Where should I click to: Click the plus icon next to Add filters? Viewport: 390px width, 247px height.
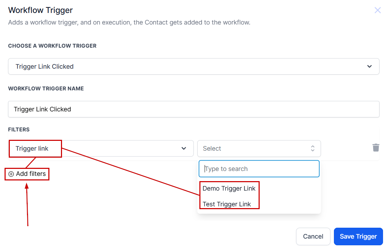(x=11, y=174)
